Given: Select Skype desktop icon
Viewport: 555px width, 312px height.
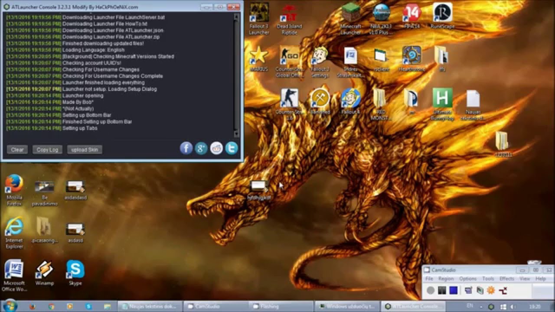Looking at the screenshot, I should [x=75, y=273].
